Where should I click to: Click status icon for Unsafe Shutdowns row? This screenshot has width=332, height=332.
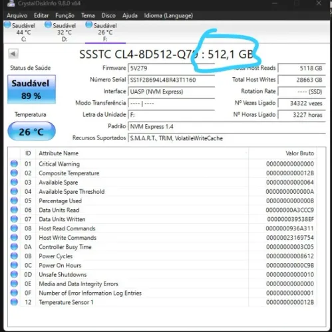(x=14, y=274)
